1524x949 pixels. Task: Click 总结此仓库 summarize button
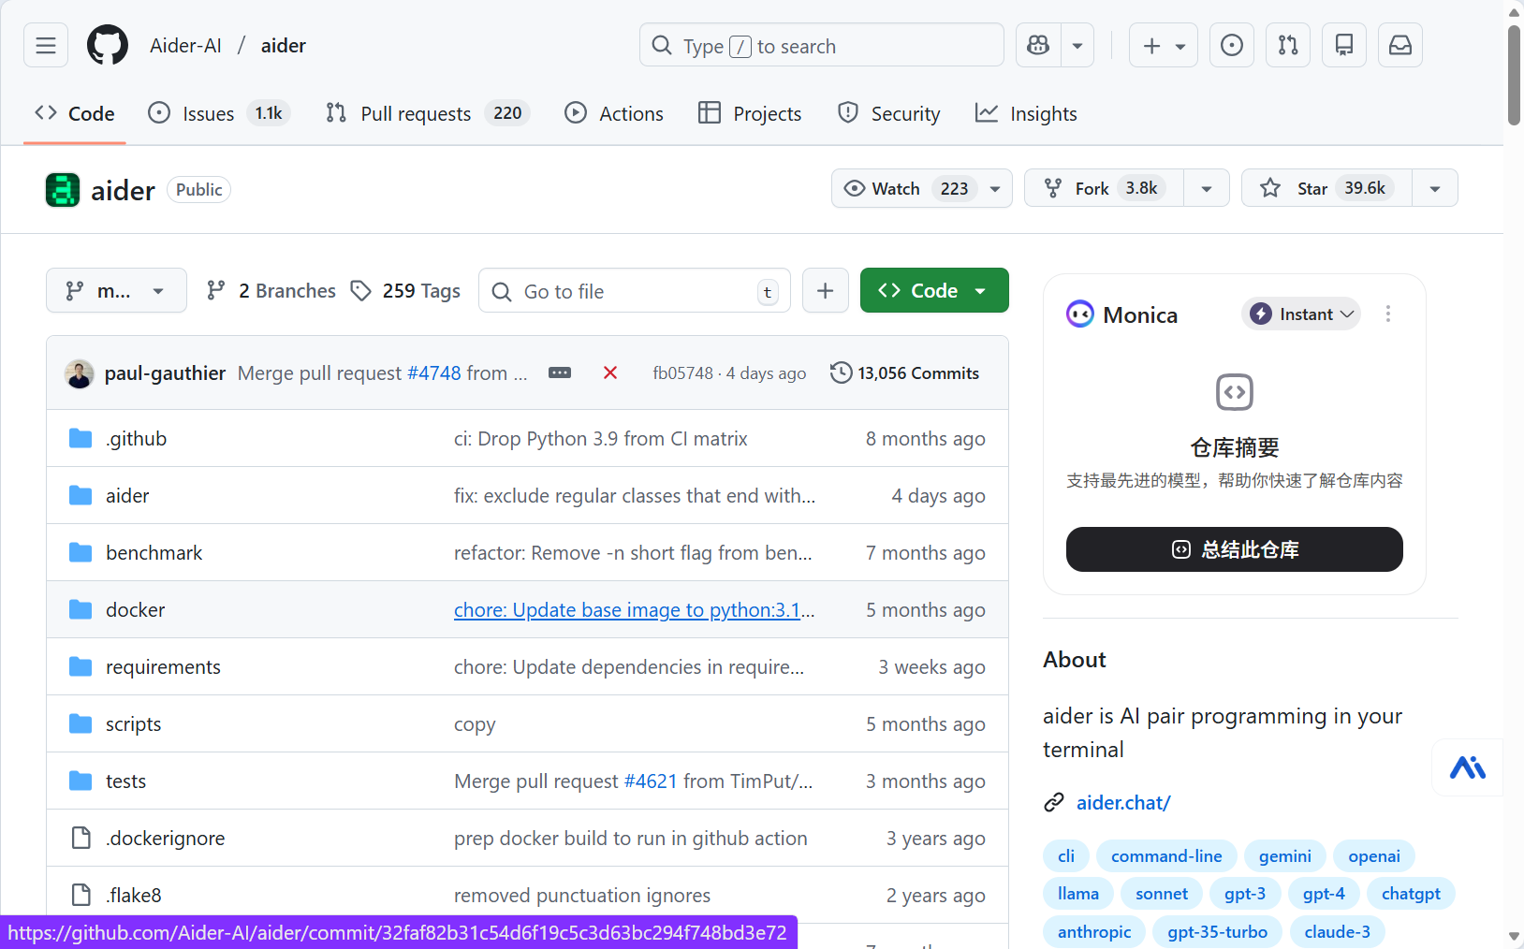click(1234, 549)
